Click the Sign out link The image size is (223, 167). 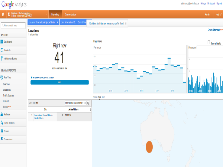[219, 4]
